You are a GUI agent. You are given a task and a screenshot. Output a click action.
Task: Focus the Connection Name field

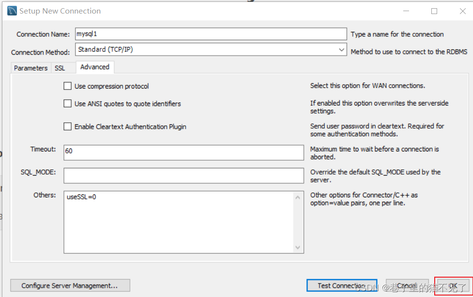click(211, 34)
